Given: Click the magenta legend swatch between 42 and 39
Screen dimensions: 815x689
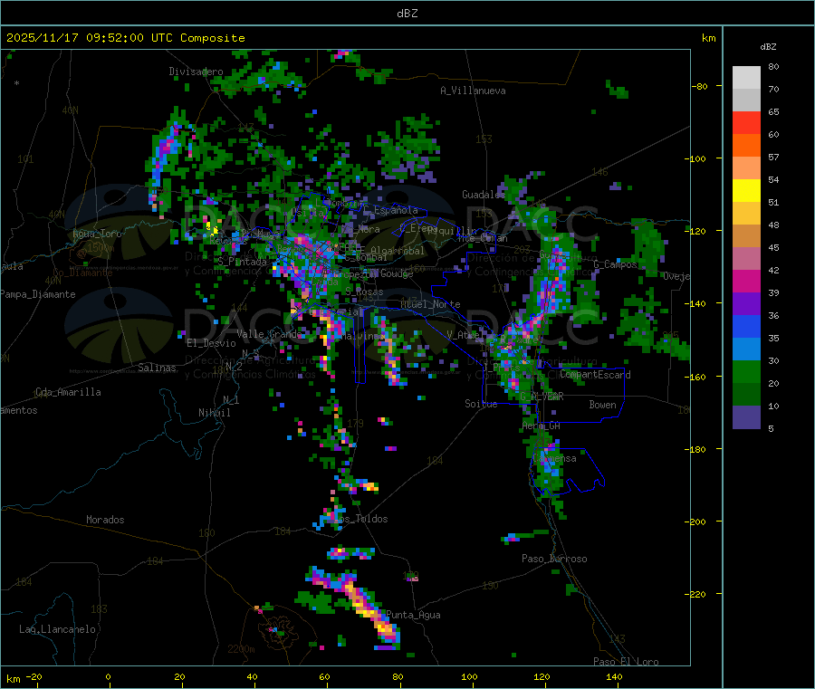Looking at the screenshot, I should (x=746, y=281).
